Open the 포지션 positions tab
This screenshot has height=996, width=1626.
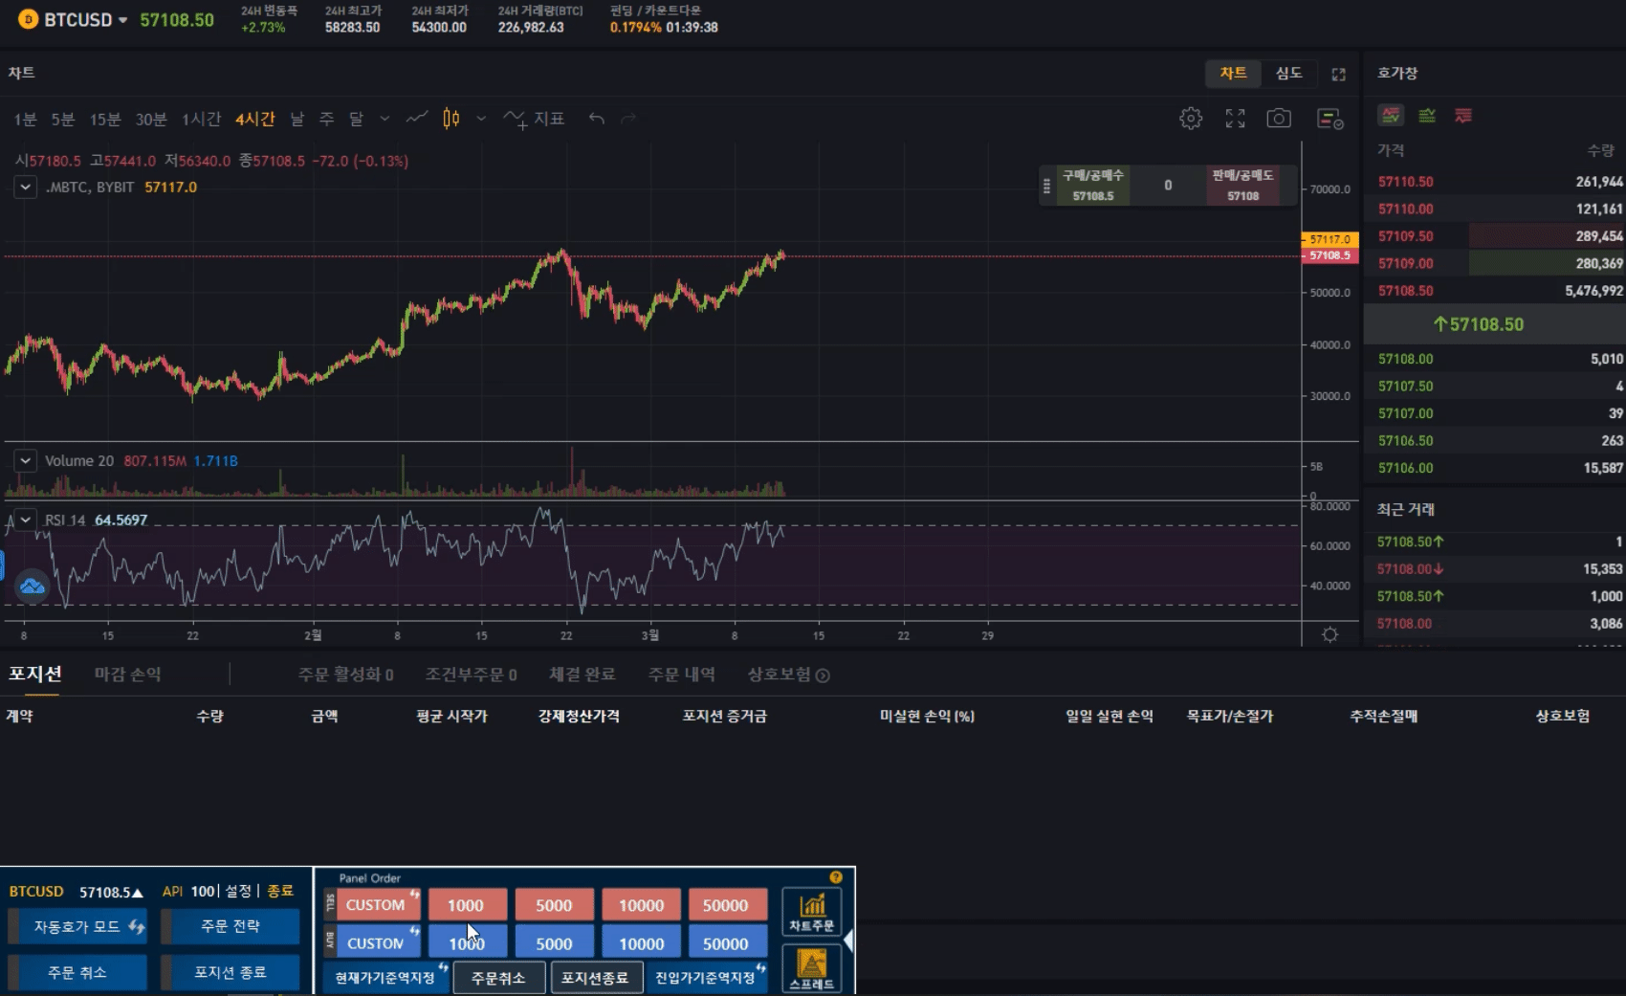pos(35,674)
